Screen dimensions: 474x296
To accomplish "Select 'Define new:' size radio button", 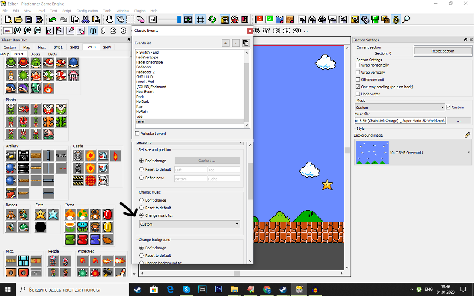I will click(141, 178).
